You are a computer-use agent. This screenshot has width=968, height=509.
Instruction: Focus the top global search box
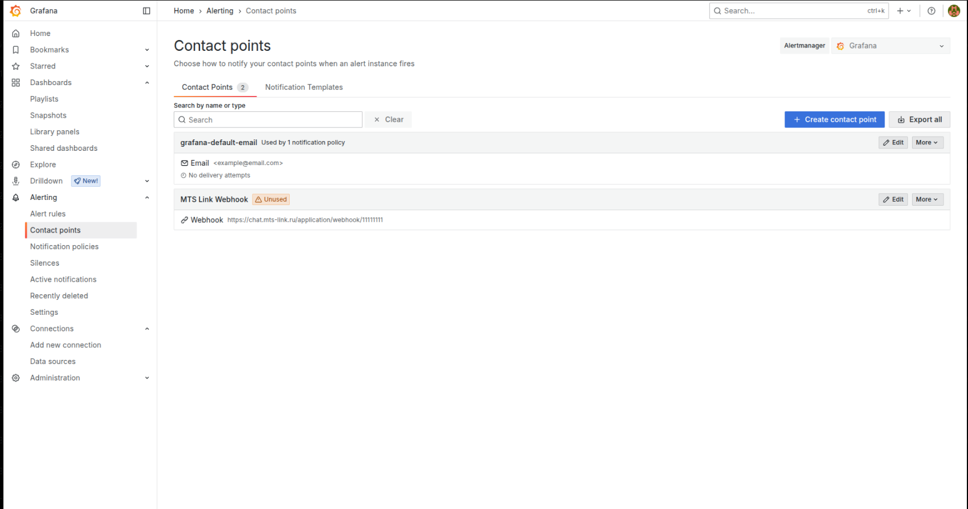point(799,11)
